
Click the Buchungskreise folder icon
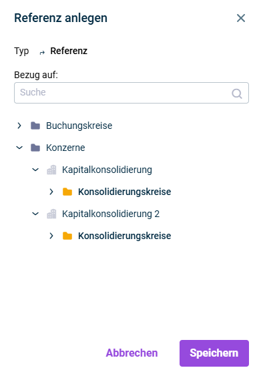coord(35,126)
